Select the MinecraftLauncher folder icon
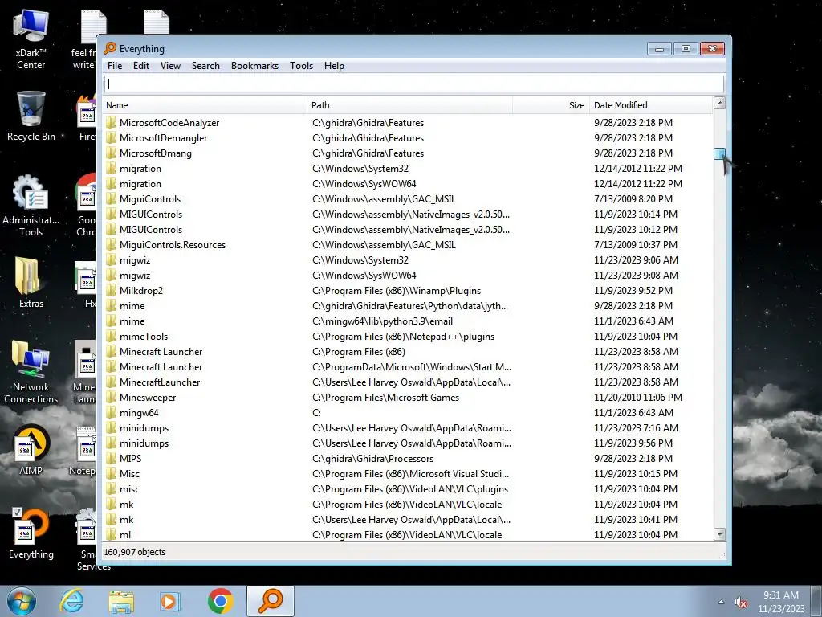 pos(111,382)
